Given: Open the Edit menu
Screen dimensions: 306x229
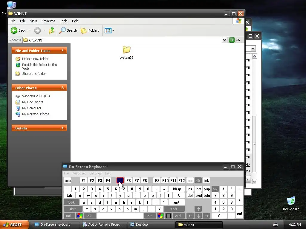Looking at the screenshot, I should pos(23,21).
